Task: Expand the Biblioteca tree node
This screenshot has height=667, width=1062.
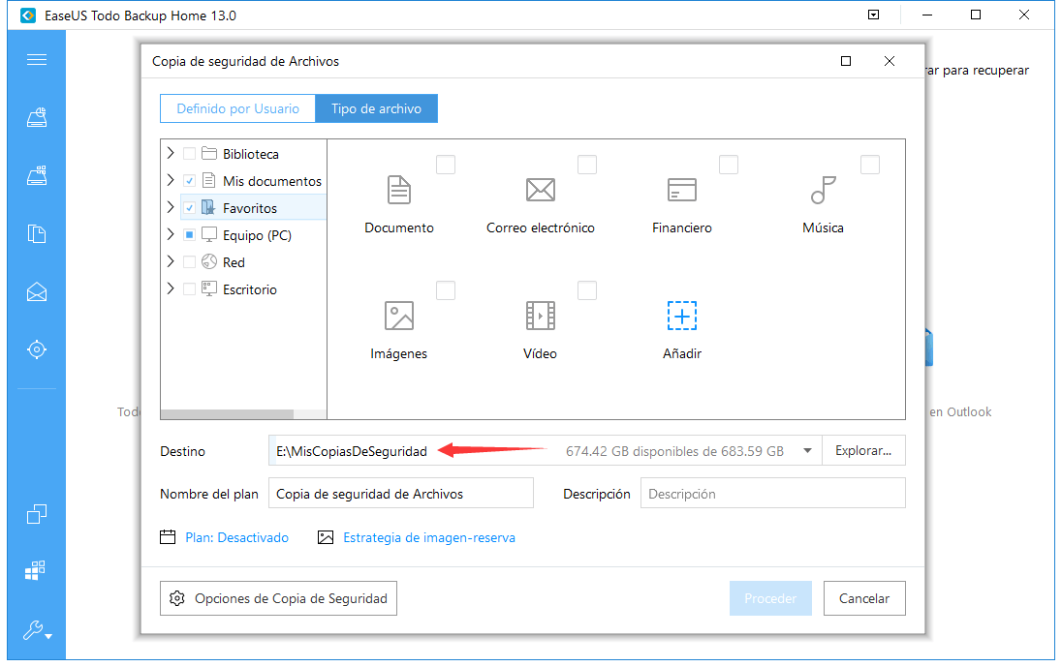Action: tap(171, 153)
